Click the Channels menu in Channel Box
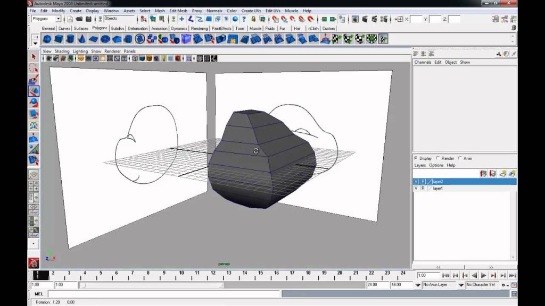This screenshot has width=545, height=306. 423,62
